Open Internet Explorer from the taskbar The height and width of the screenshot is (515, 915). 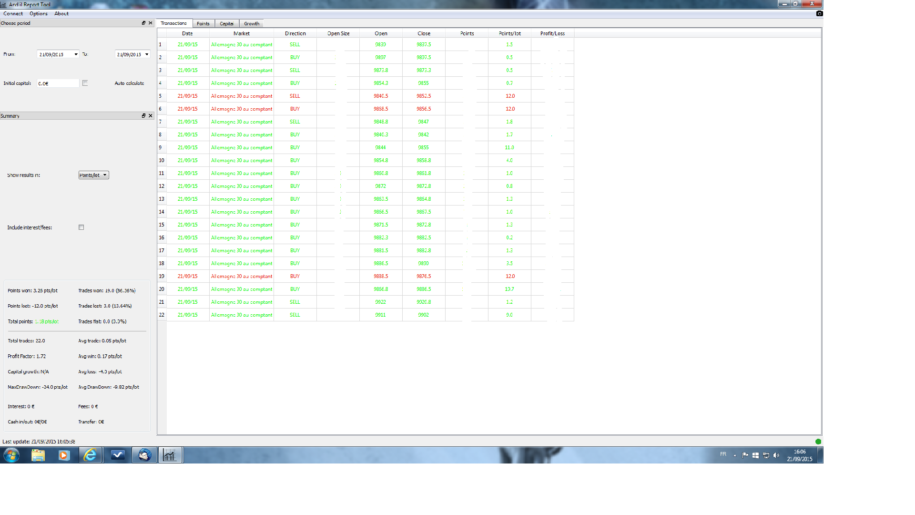90,455
